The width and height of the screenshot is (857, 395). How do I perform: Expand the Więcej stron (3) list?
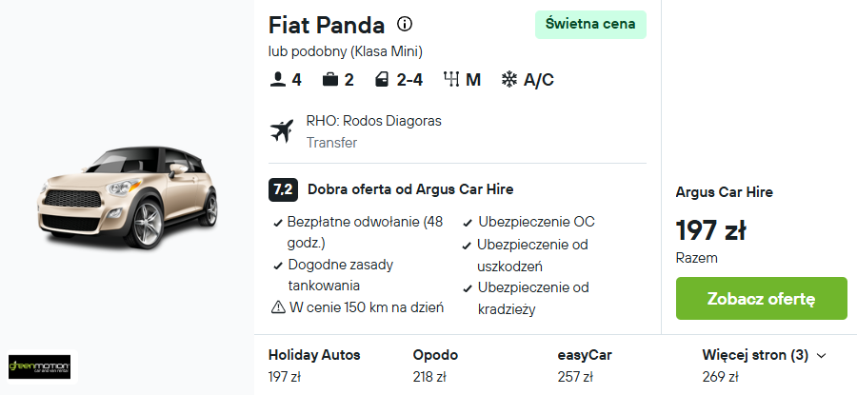tap(764, 355)
